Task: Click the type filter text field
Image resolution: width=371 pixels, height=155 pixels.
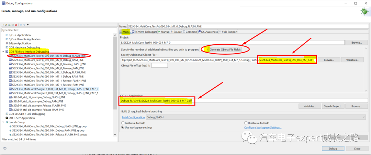Action: click(59, 30)
